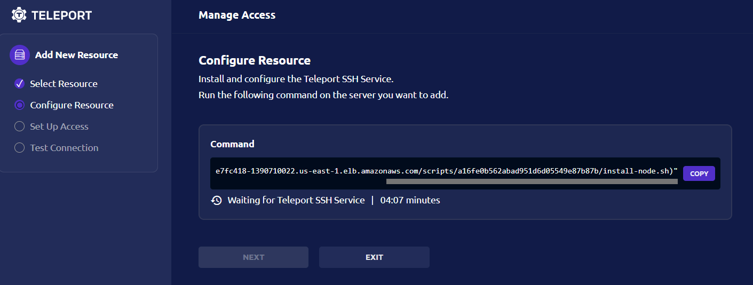Image resolution: width=753 pixels, height=285 pixels.
Task: Open the Configure Resource step label
Action: 72,105
